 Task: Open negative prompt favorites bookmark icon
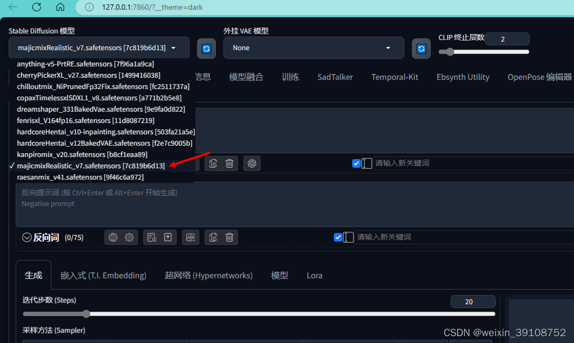[168, 237]
